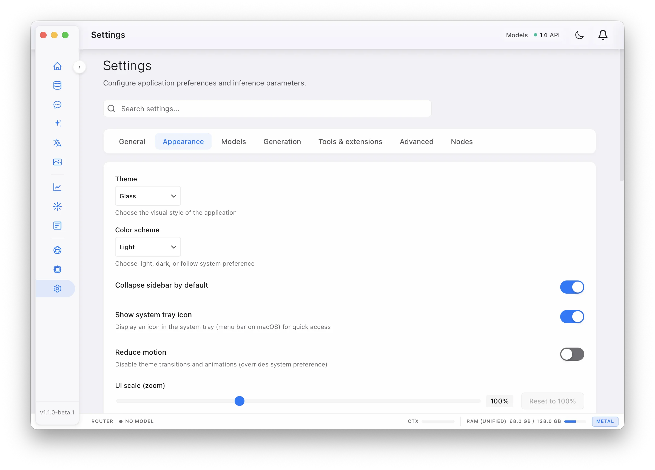This screenshot has height=470, width=655.
Task: Open the Home page in the sidebar
Action: [x=58, y=66]
